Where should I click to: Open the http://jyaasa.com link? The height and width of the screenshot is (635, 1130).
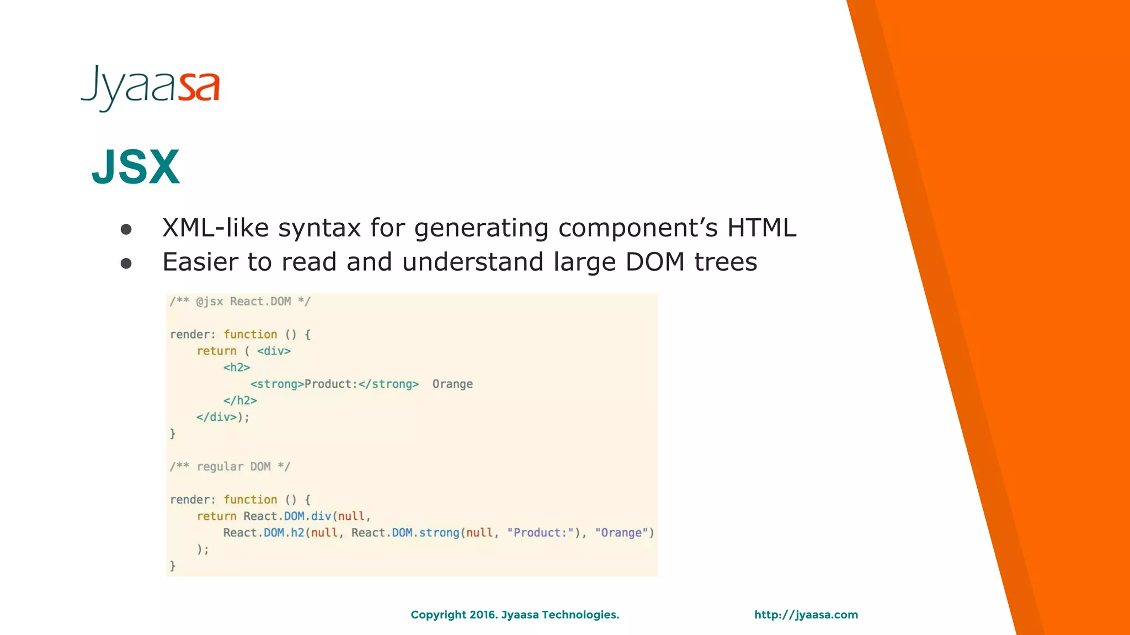click(x=806, y=615)
